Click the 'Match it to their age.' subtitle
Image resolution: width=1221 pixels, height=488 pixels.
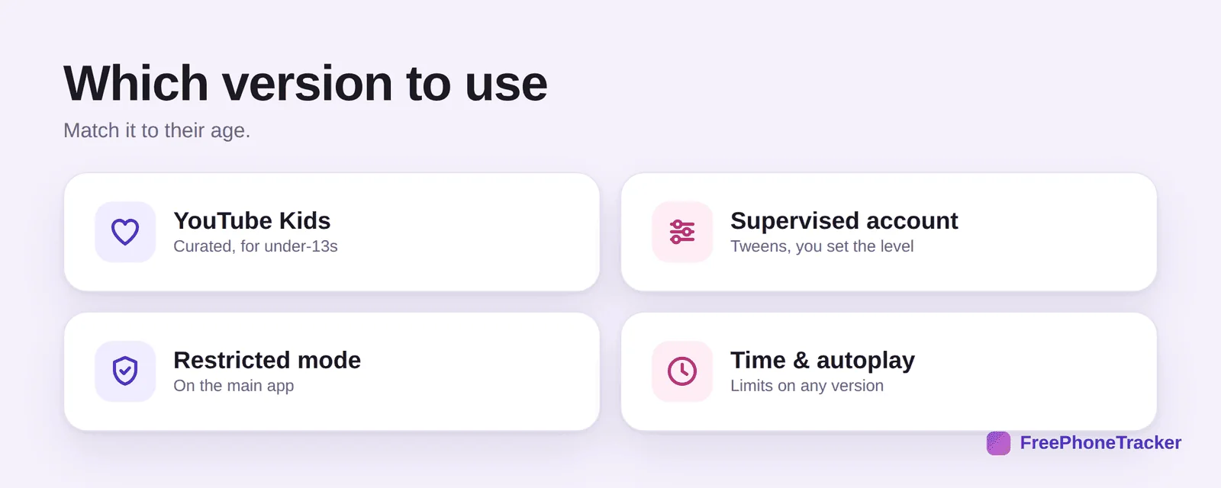pos(156,130)
